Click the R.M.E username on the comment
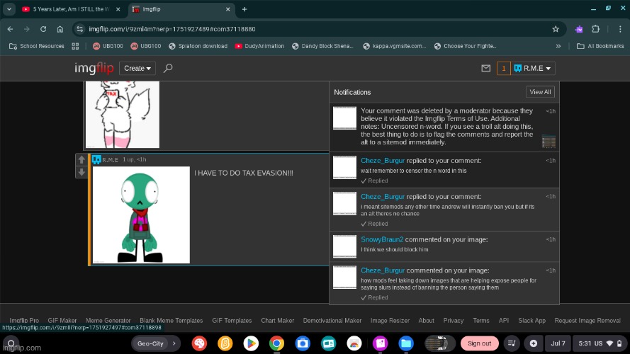Viewport: 630px width, 354px height. click(110, 160)
